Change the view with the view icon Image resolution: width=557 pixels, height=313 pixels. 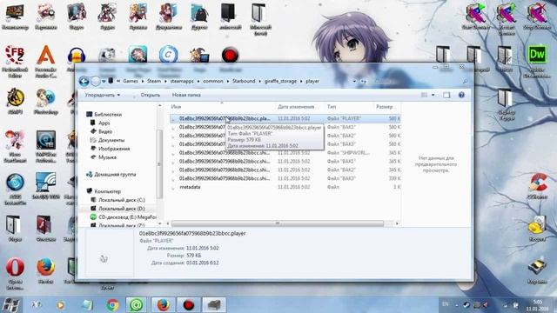point(424,95)
